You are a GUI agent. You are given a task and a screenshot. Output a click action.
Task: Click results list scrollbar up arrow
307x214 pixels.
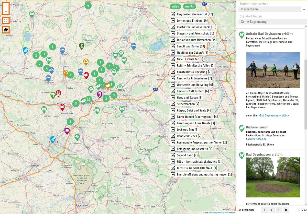tap(306, 27)
